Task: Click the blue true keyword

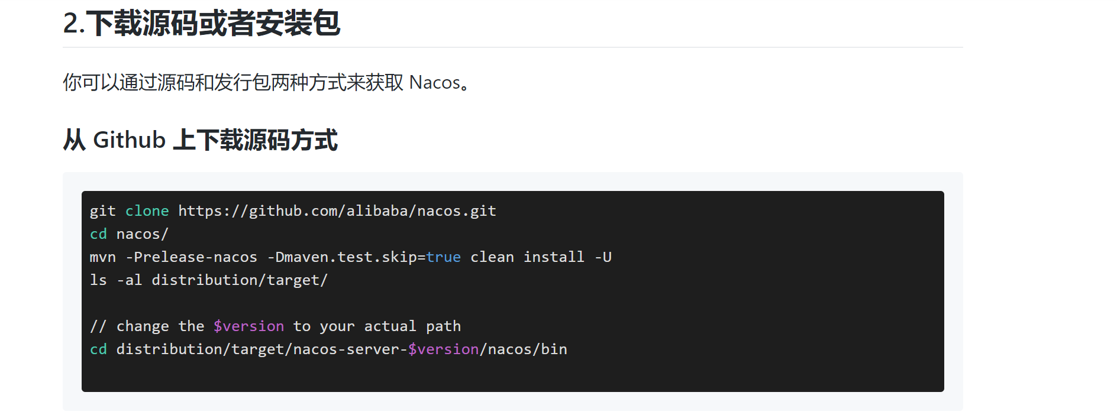Action: tap(443, 257)
